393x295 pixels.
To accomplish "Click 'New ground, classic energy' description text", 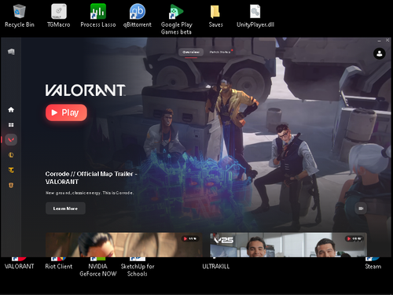I will (90, 193).
